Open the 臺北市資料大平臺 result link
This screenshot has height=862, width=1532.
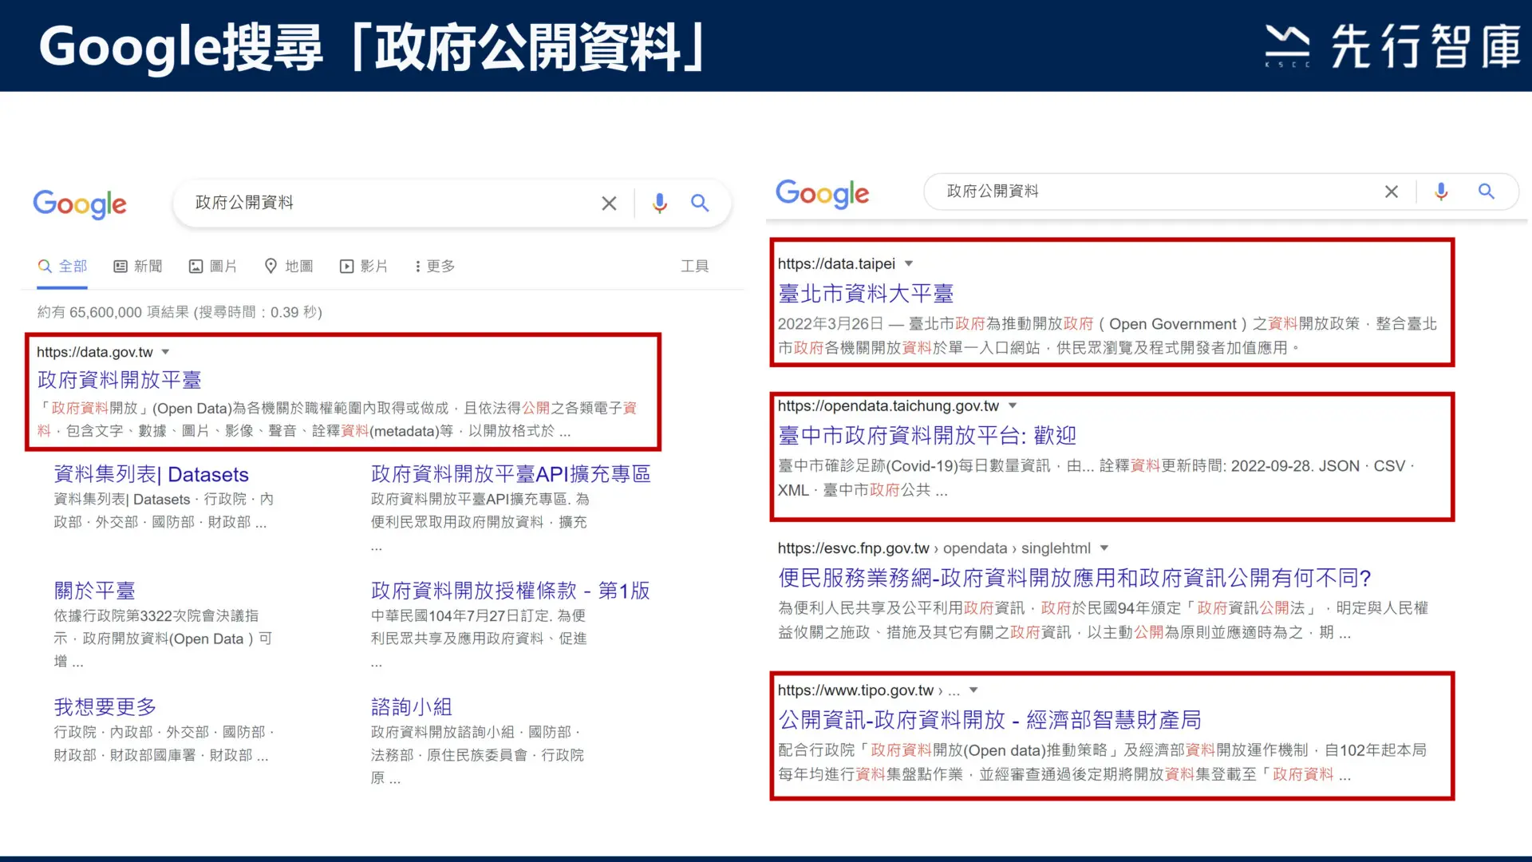(x=866, y=294)
